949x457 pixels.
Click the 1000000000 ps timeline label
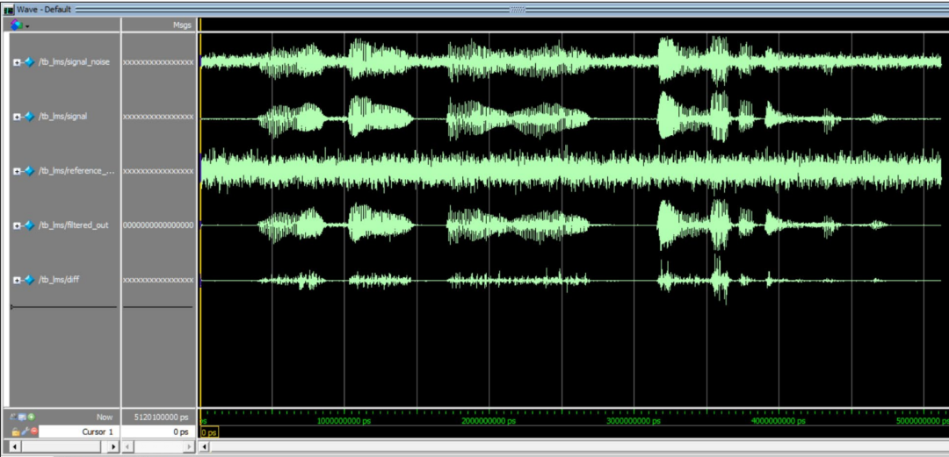point(344,421)
